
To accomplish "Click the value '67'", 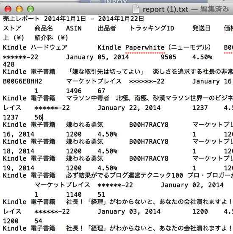I will [101, 91].
